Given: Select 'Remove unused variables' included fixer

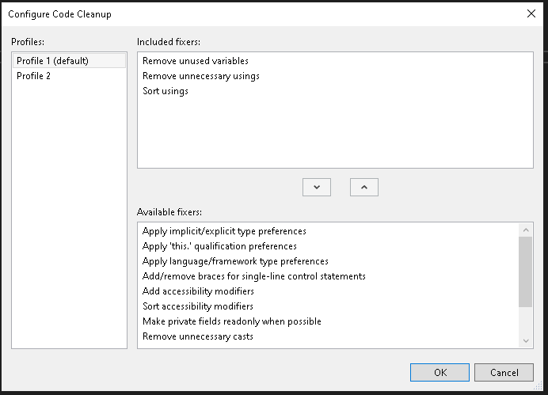Looking at the screenshot, I should click(x=195, y=61).
